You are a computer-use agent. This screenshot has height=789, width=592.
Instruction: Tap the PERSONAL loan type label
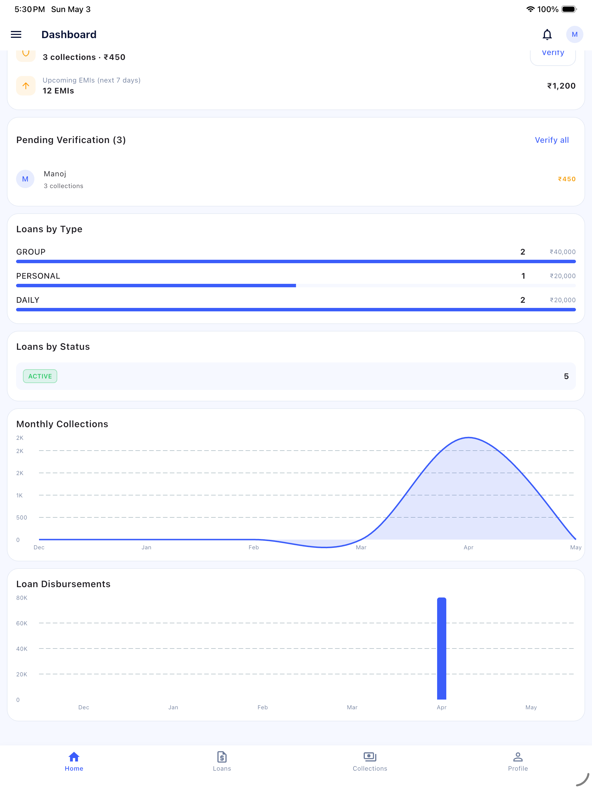pyautogui.click(x=38, y=276)
